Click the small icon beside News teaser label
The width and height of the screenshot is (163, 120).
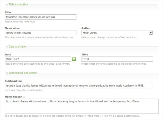[x=24, y=97]
